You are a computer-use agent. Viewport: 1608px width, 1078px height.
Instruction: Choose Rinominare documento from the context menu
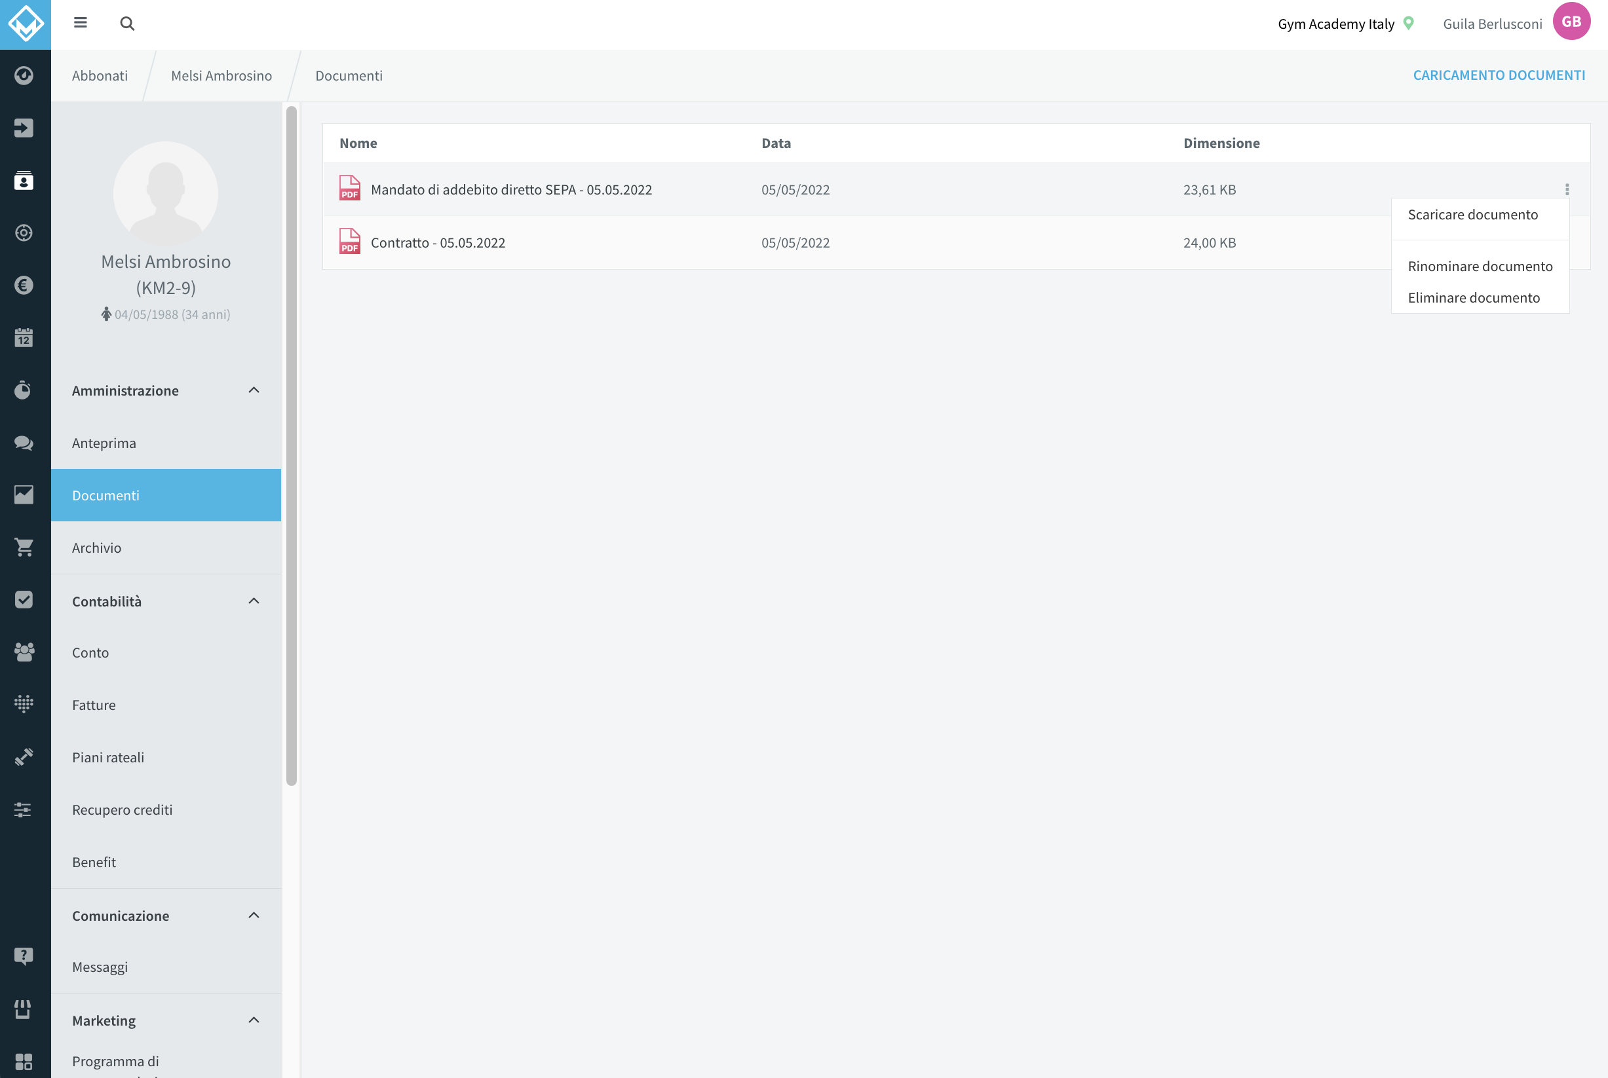point(1480,266)
